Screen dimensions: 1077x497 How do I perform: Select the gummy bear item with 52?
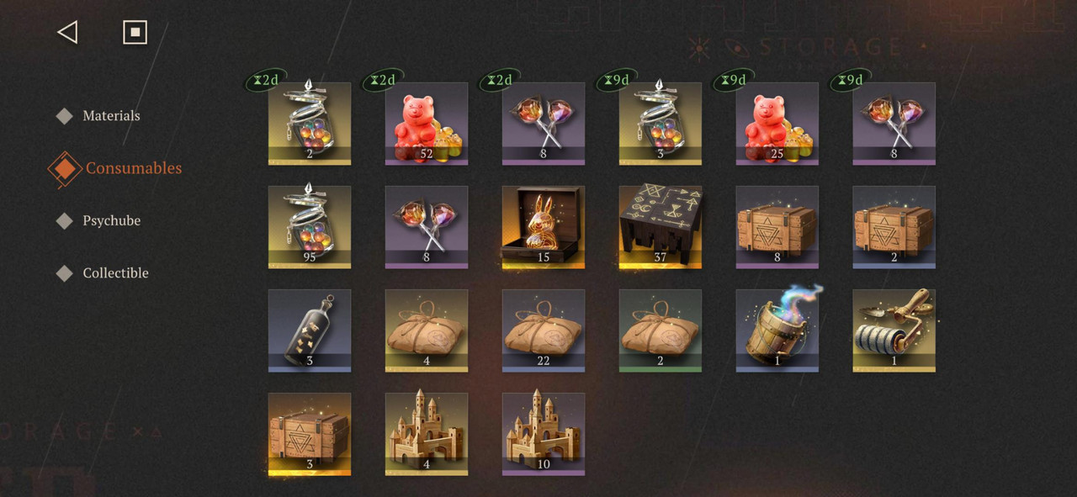point(427,124)
